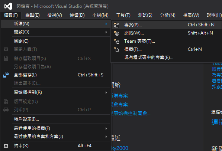Select 結束(X) to exit

pos(55,146)
